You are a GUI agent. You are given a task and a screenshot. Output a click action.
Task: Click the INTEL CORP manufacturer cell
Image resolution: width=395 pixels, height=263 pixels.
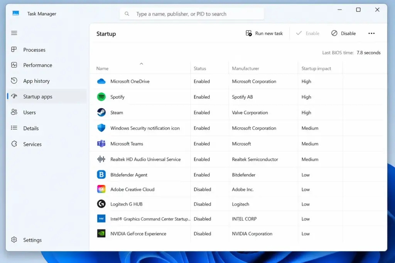tap(244, 219)
